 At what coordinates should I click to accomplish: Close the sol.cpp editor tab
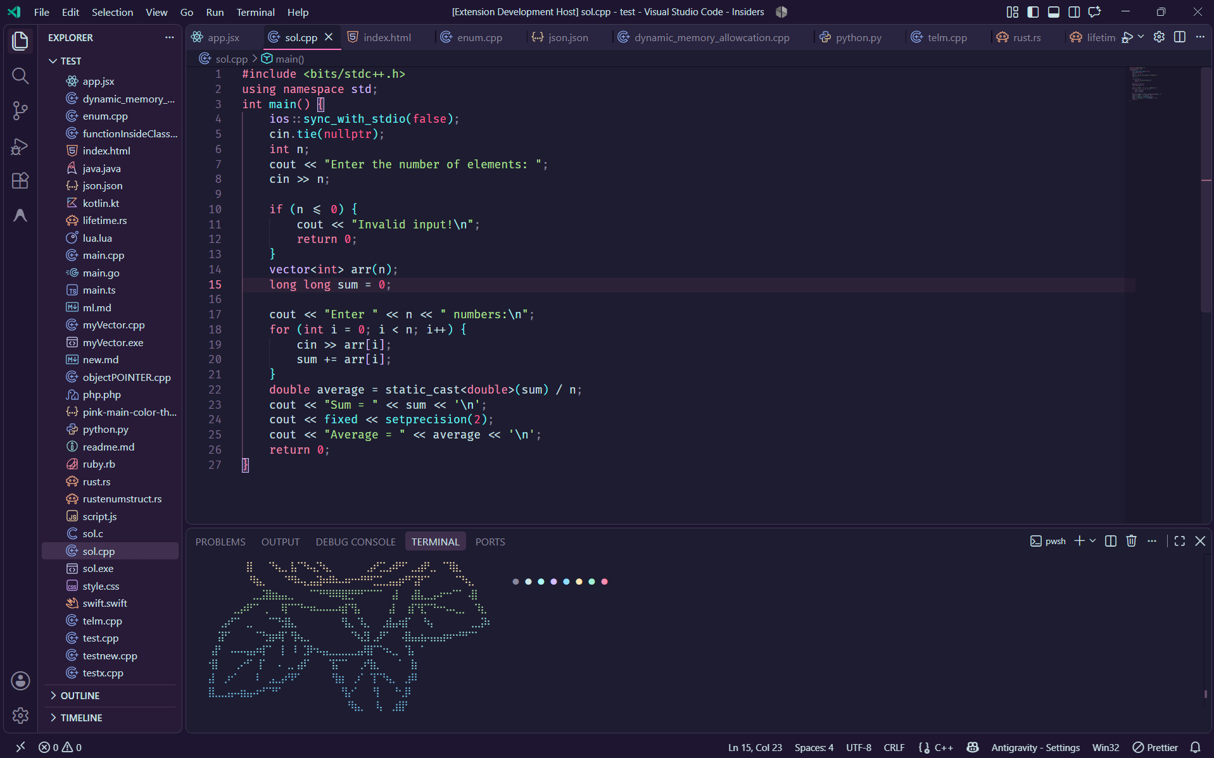329,37
